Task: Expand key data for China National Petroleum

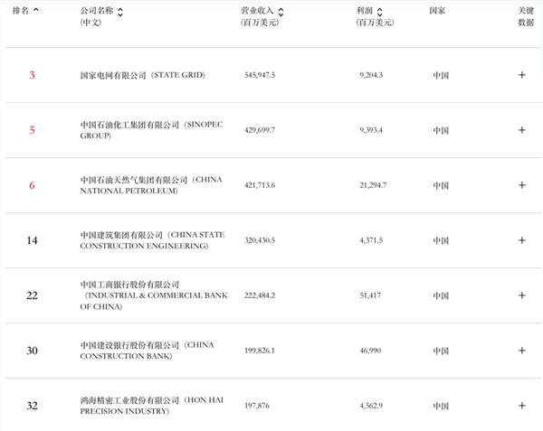Action: [522, 185]
